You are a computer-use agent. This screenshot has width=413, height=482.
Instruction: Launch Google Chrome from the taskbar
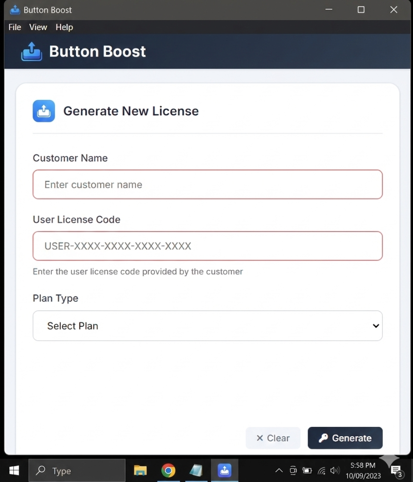(168, 470)
